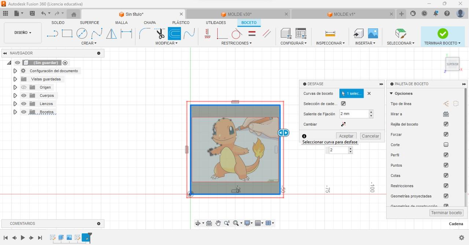This screenshot has height=245, width=469.
Task: Select the Trim scissors tool
Action: 160,34
